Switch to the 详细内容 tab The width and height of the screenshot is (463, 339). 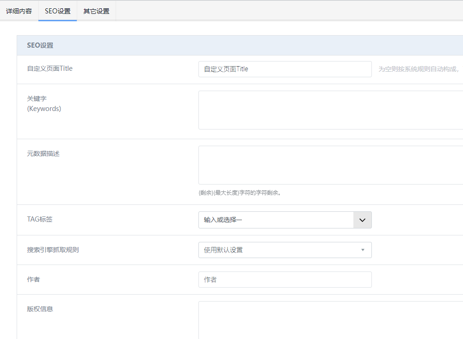19,11
